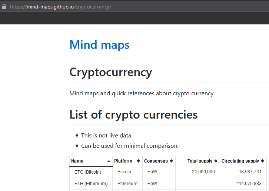The width and height of the screenshot is (269, 191).
Task: Click the 21,000,000 total supply value
Action: point(203,172)
